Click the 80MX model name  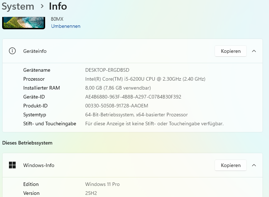coord(57,19)
